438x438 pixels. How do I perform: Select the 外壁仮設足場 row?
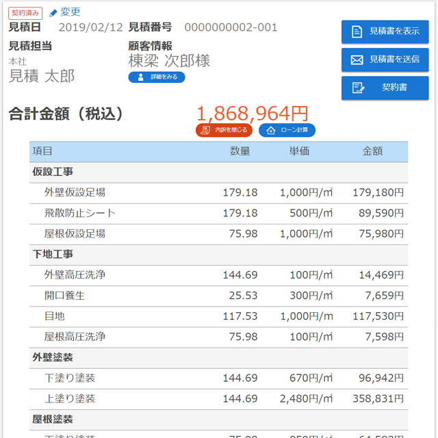(75, 192)
